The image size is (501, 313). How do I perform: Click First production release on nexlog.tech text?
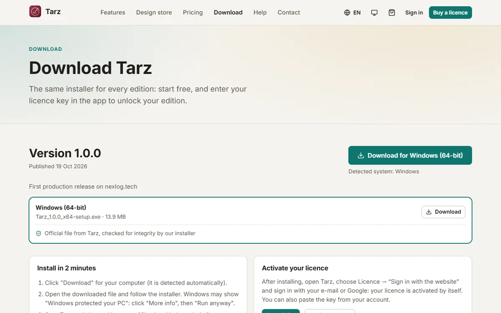click(83, 187)
